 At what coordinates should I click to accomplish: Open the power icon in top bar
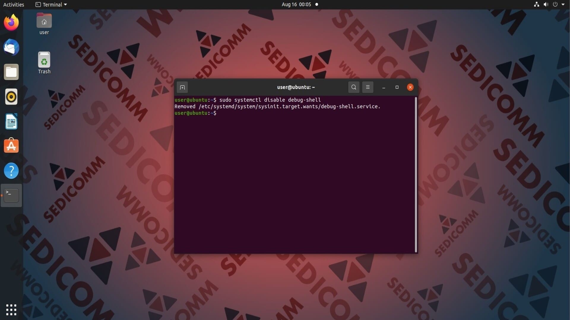point(555,4)
